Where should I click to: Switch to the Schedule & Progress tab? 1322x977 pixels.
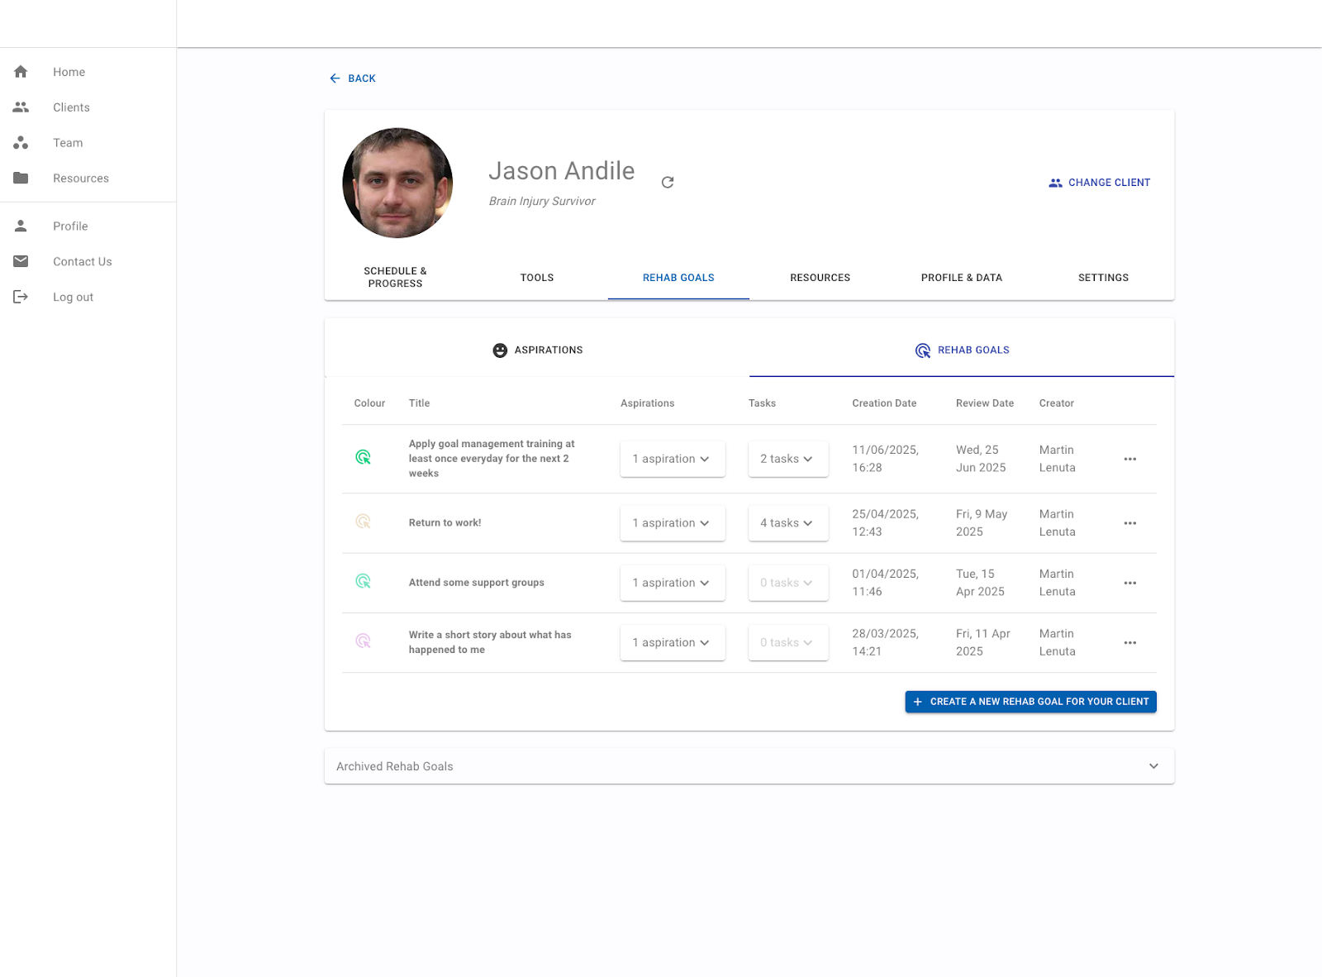pyautogui.click(x=395, y=278)
